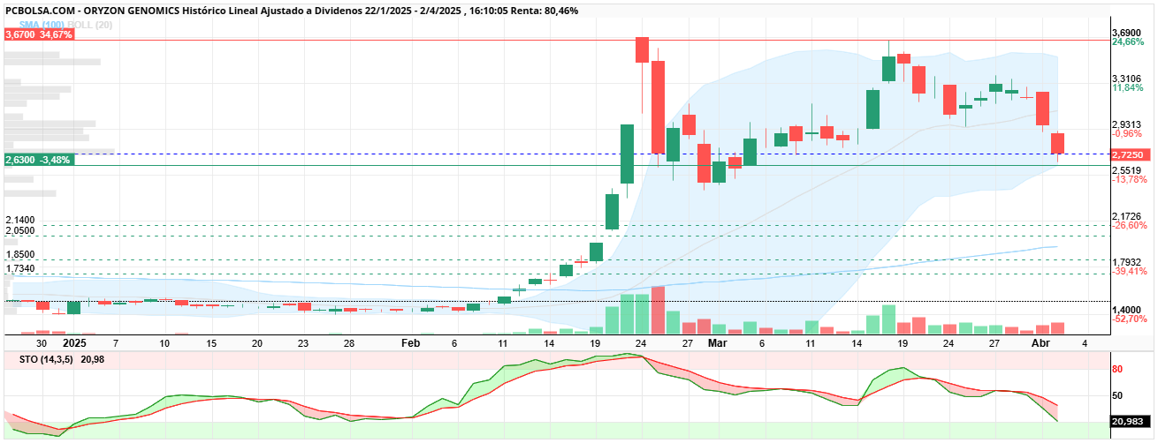Click the date axis label 10
This screenshot has height=443, width=1158.
click(164, 343)
